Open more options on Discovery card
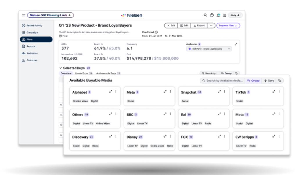Image resolution: width=297 pixels, height=175 pixels. (x=116, y=136)
